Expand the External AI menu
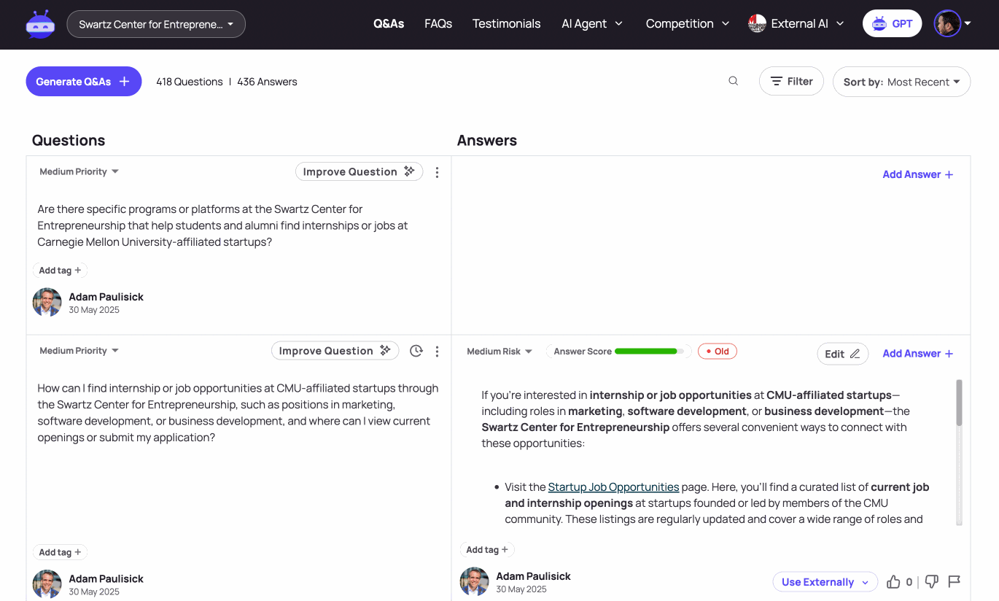Image resolution: width=999 pixels, height=601 pixels. (796, 23)
